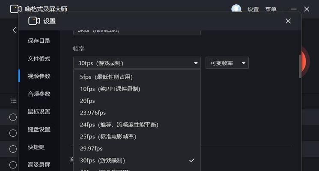319x171 pixels.
Task: Close the 设置 dialog
Action: click(288, 21)
